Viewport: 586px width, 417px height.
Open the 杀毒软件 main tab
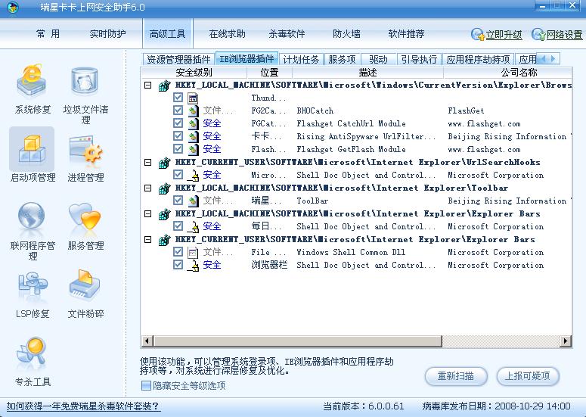287,34
